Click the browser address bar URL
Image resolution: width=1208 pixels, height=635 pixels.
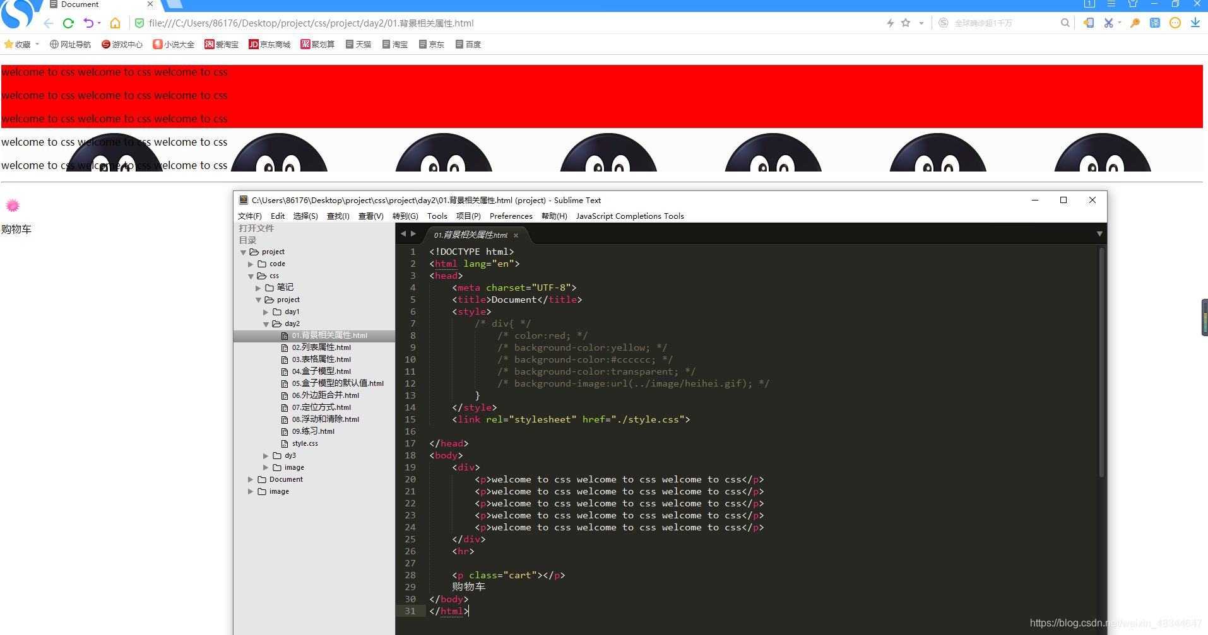tap(311, 23)
